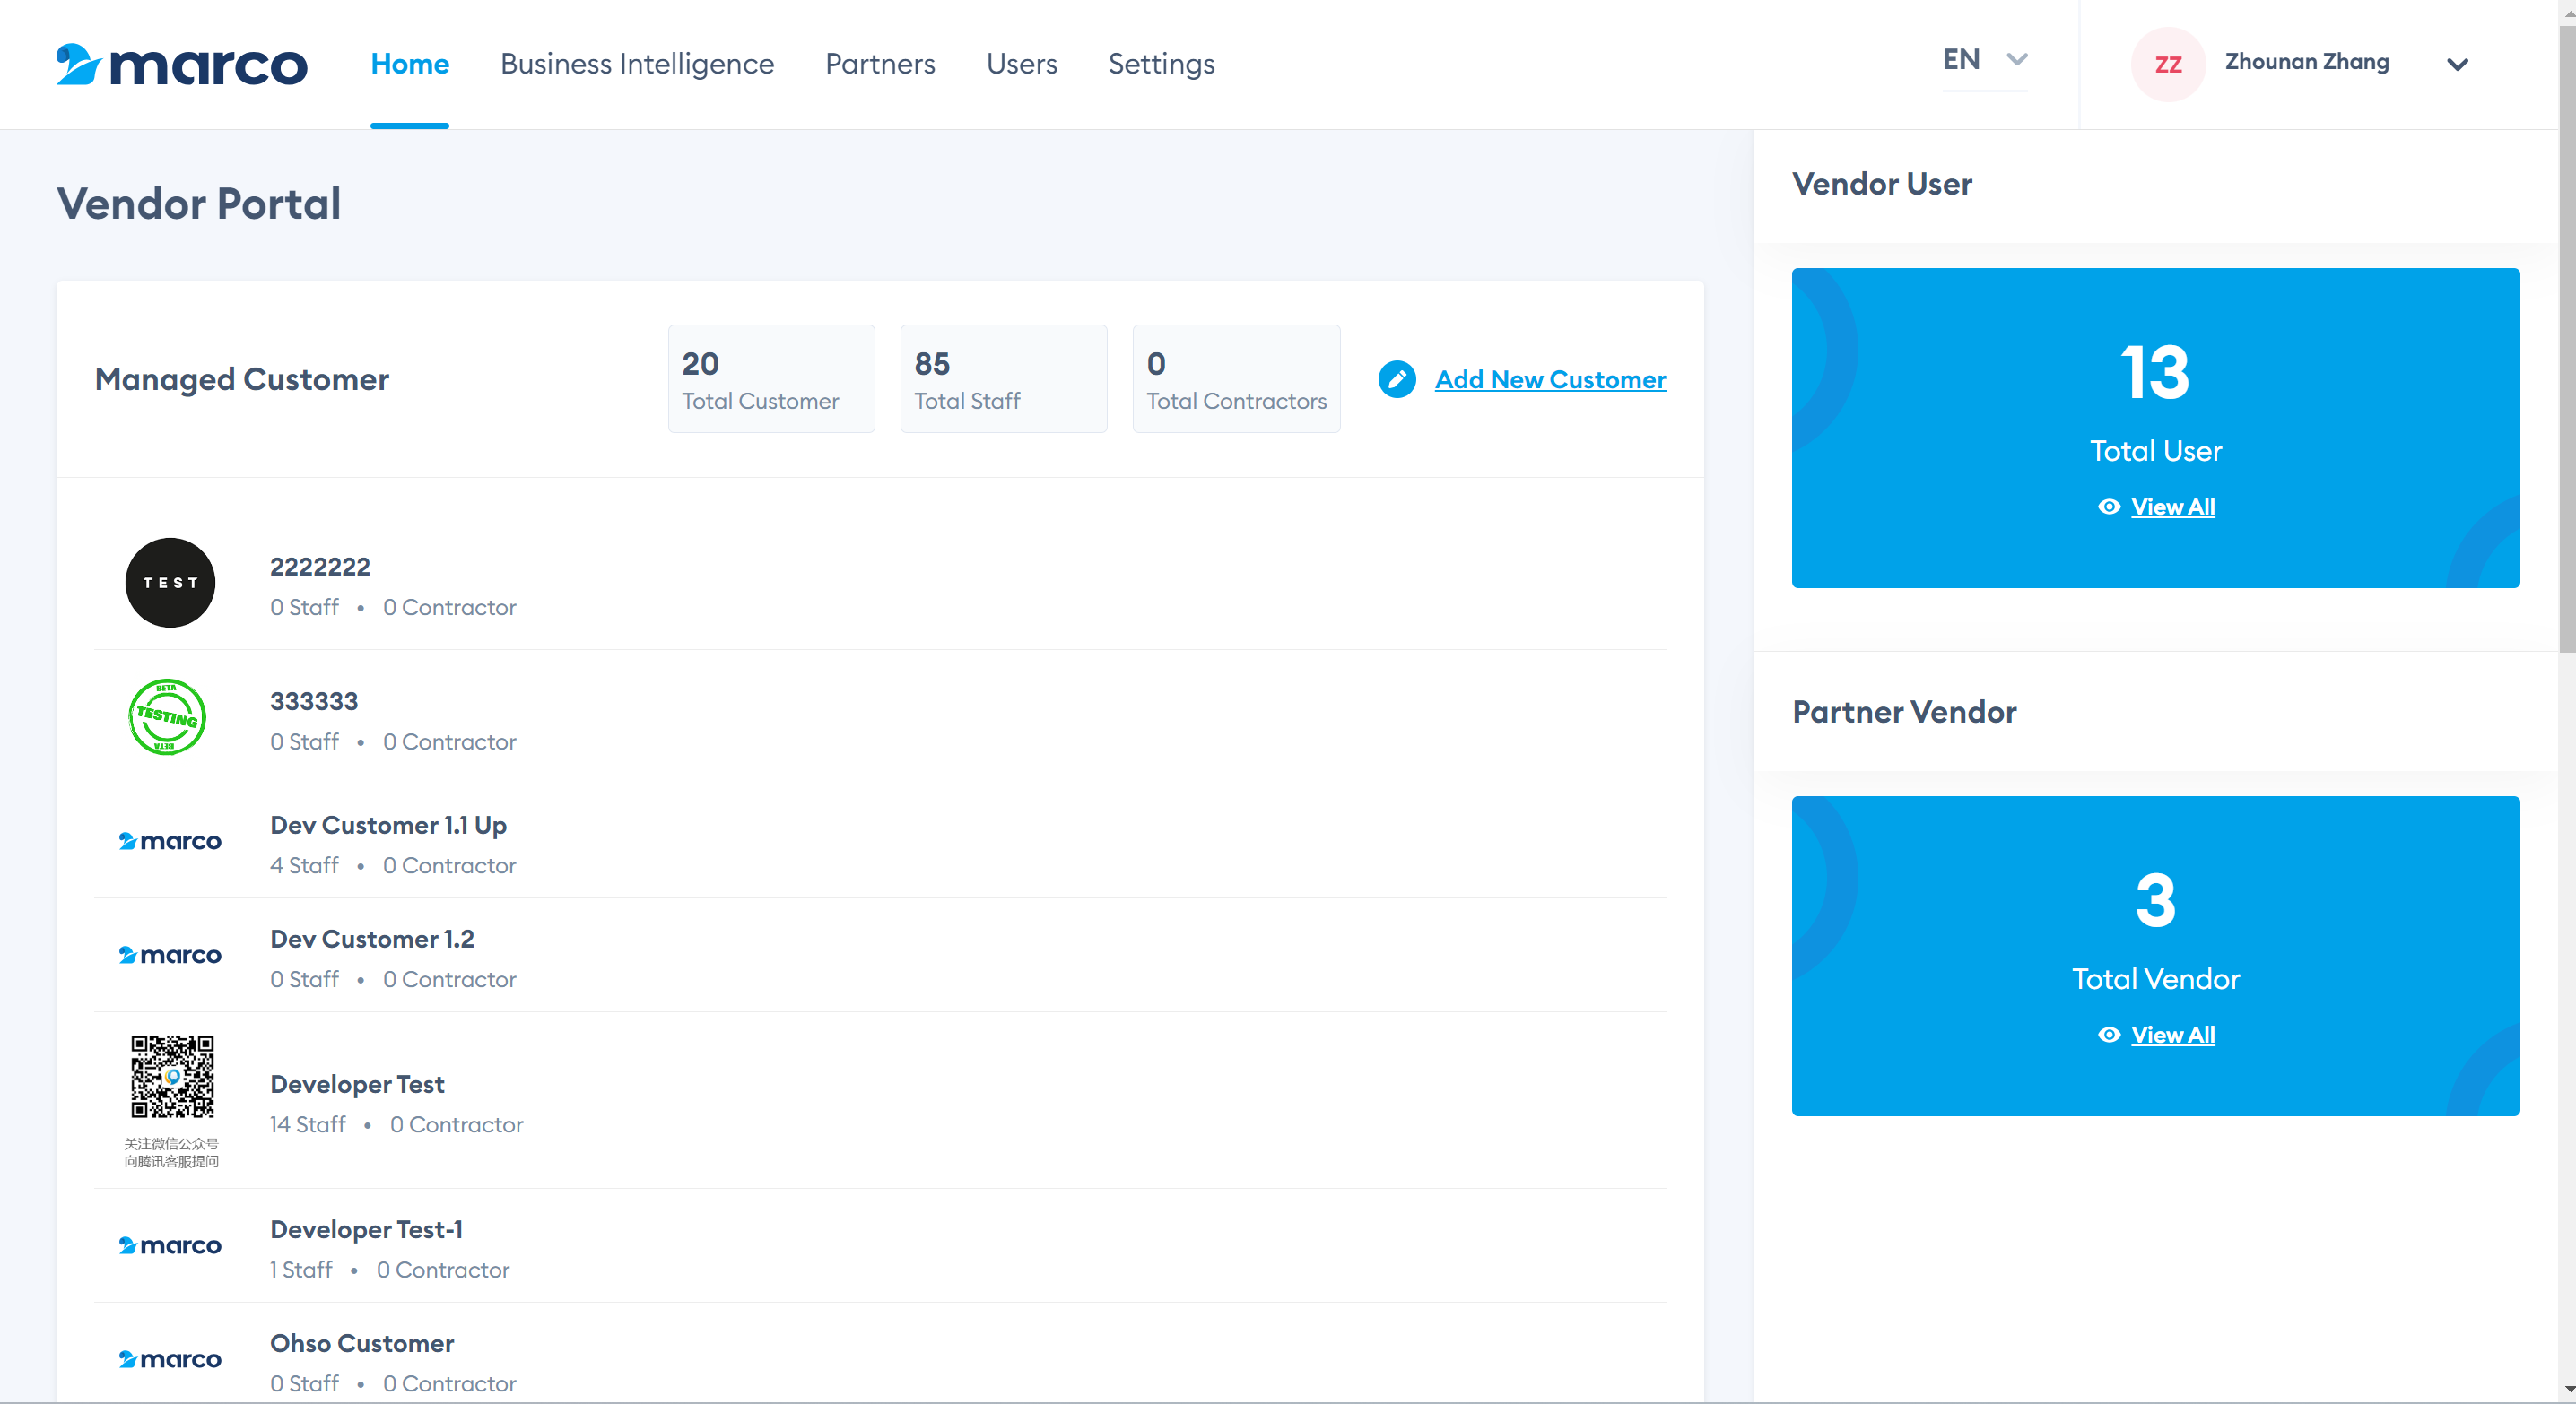Click the vertical page scrollbar
Viewport: 2576px width, 1404px height.
click(x=2566, y=340)
